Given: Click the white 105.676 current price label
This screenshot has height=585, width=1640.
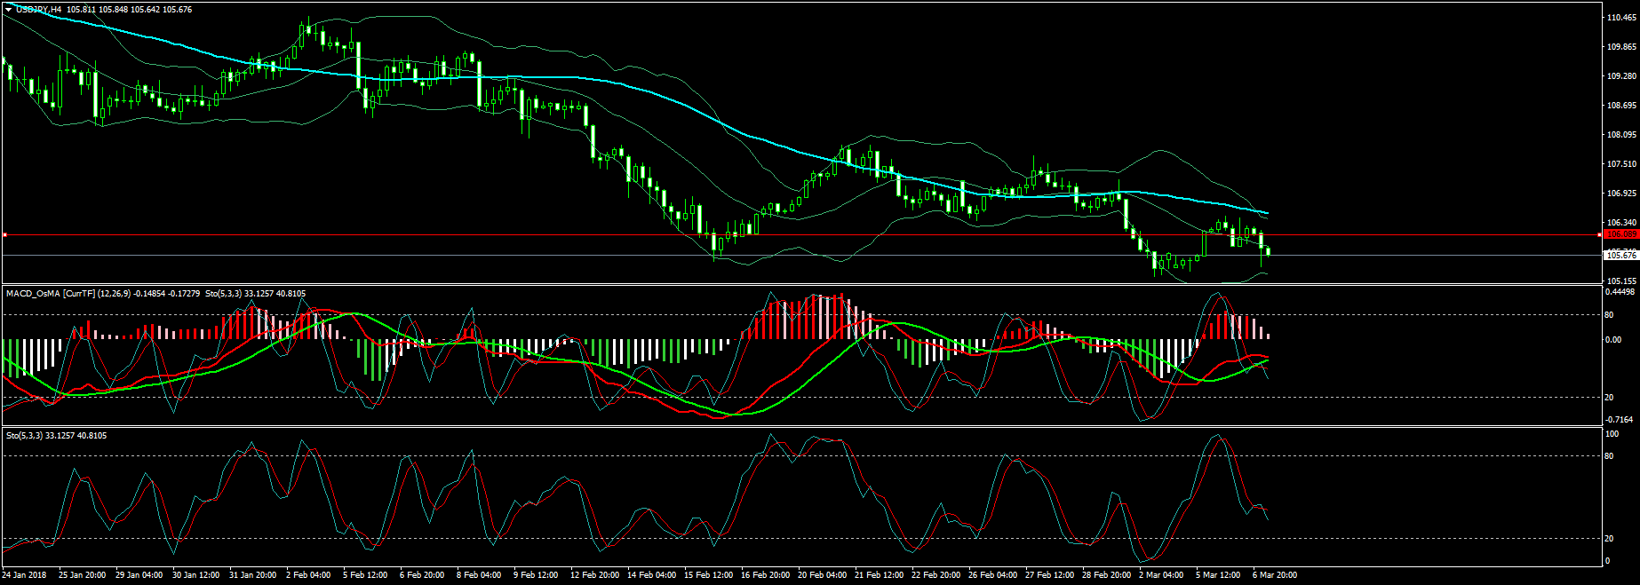Looking at the screenshot, I should pyautogui.click(x=1621, y=256).
